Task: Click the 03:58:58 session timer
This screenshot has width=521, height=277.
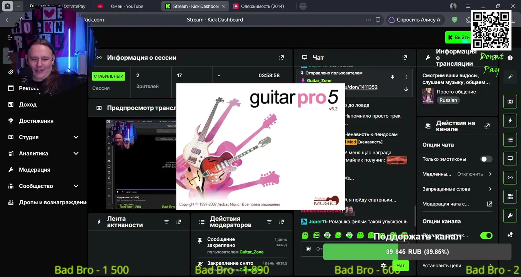Action: point(269,75)
